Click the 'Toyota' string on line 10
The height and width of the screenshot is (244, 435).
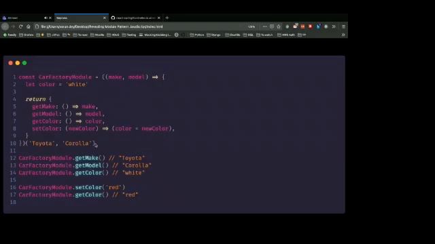(41, 143)
